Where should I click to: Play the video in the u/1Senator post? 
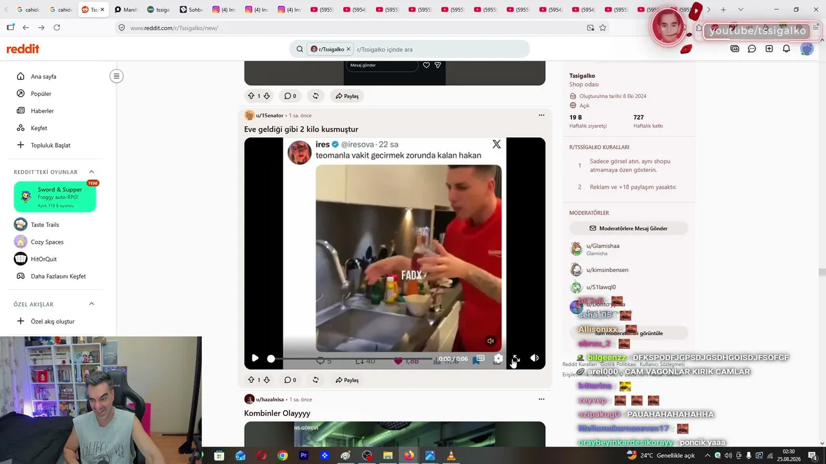coord(255,358)
